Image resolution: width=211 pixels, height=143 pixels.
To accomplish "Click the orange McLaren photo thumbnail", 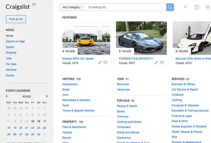I will tap(86, 38).
